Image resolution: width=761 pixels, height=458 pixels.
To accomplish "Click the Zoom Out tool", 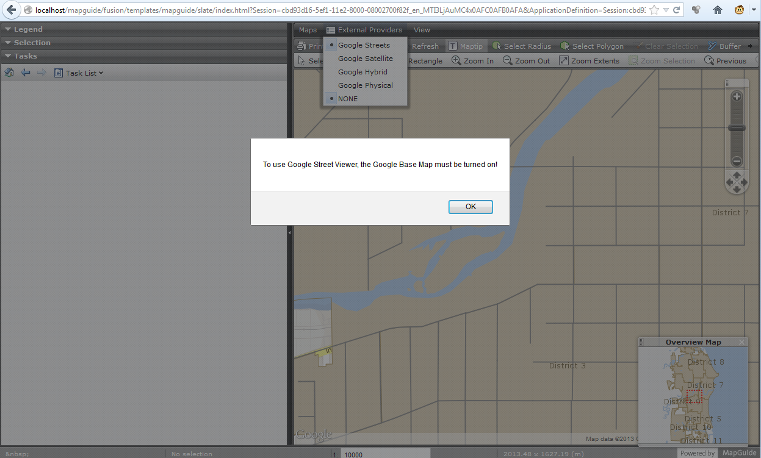I will pyautogui.click(x=527, y=61).
